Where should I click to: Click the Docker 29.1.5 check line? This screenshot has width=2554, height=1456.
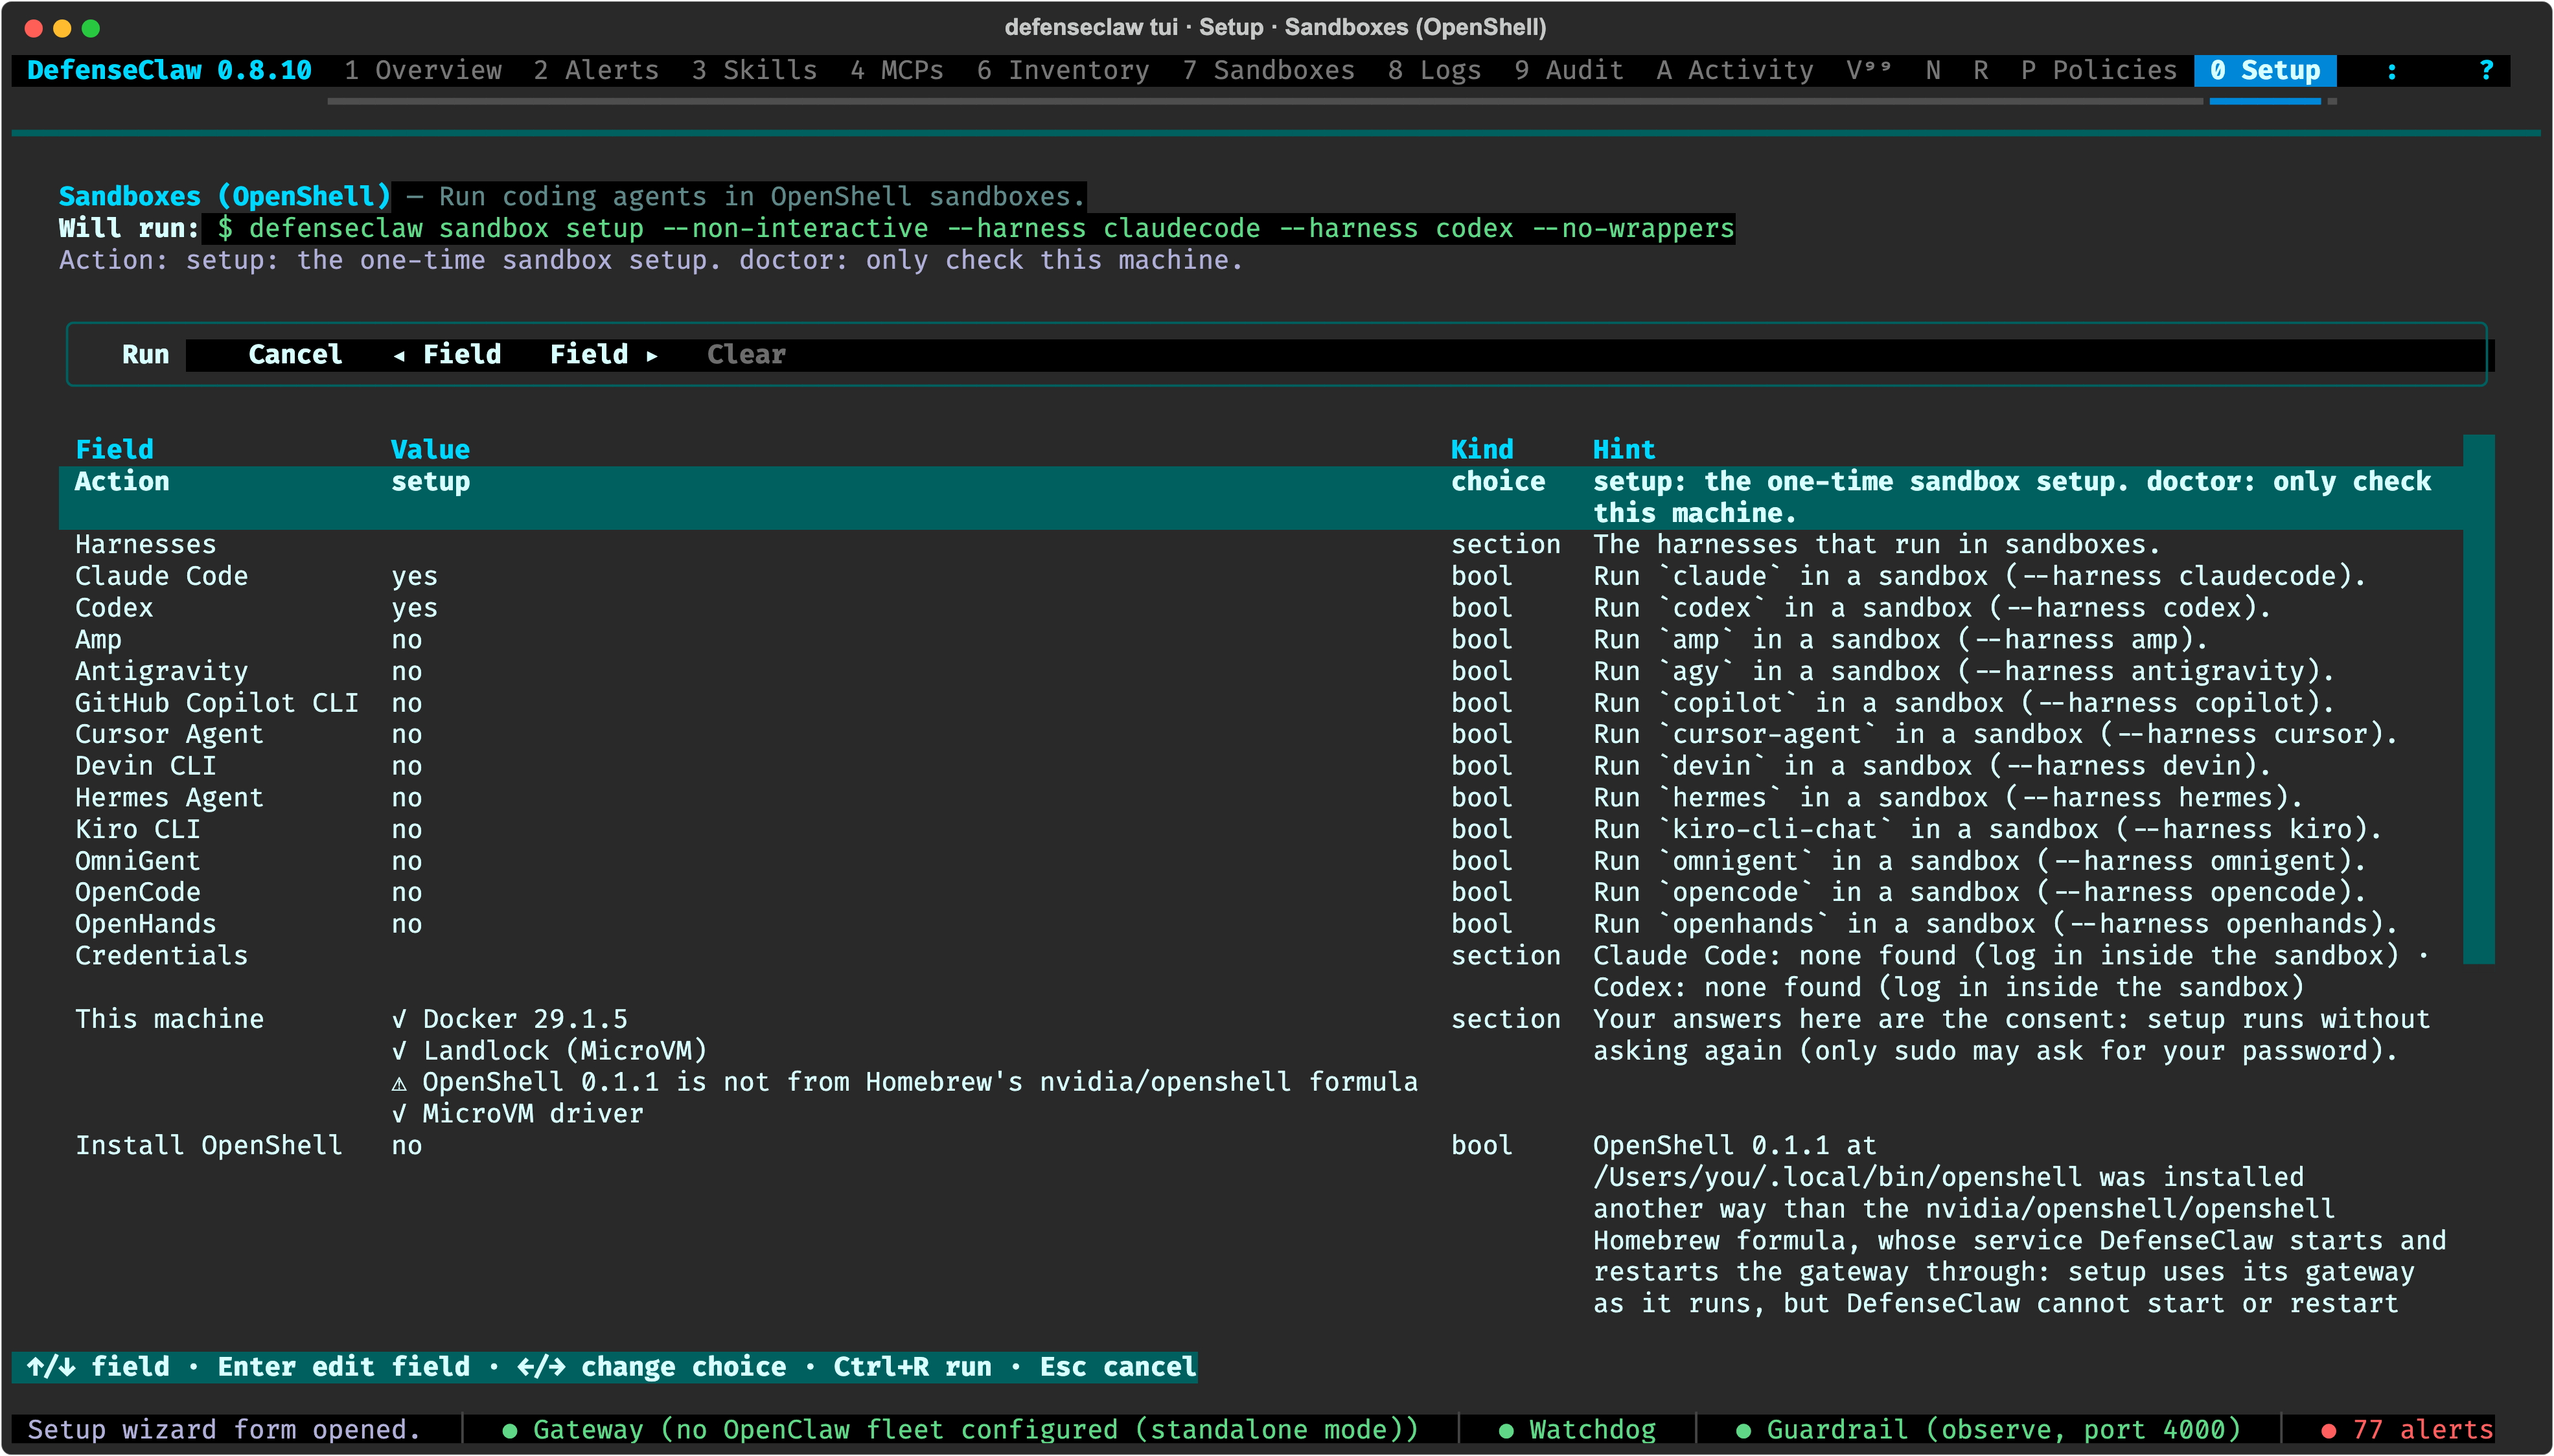(x=509, y=1019)
